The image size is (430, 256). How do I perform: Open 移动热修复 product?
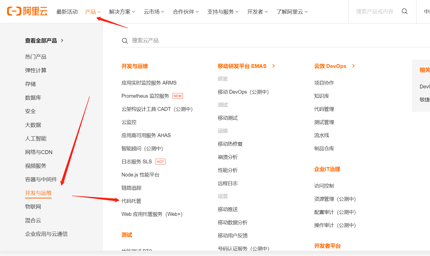point(230,144)
